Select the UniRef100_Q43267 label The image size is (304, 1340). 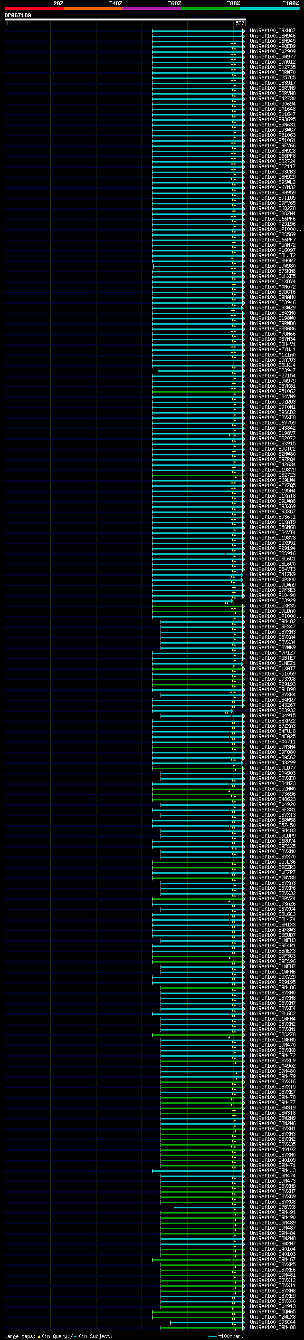coord(273,705)
